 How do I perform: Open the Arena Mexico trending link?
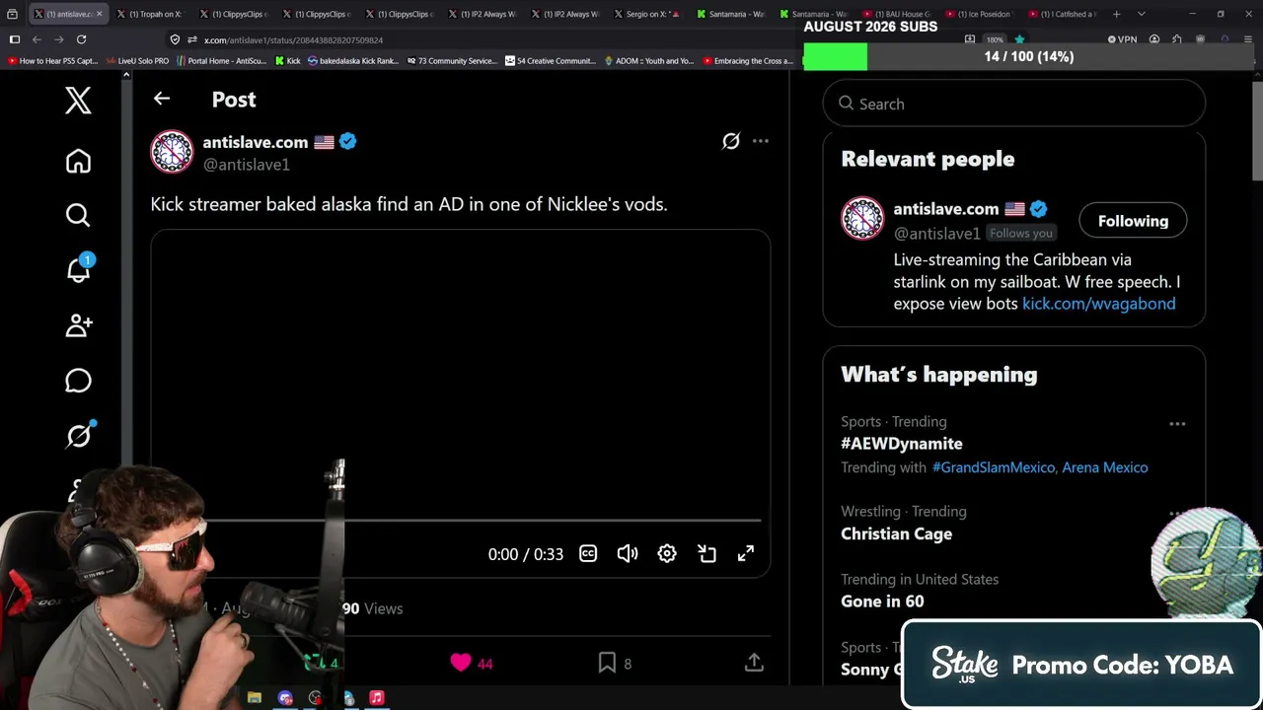coord(1105,467)
